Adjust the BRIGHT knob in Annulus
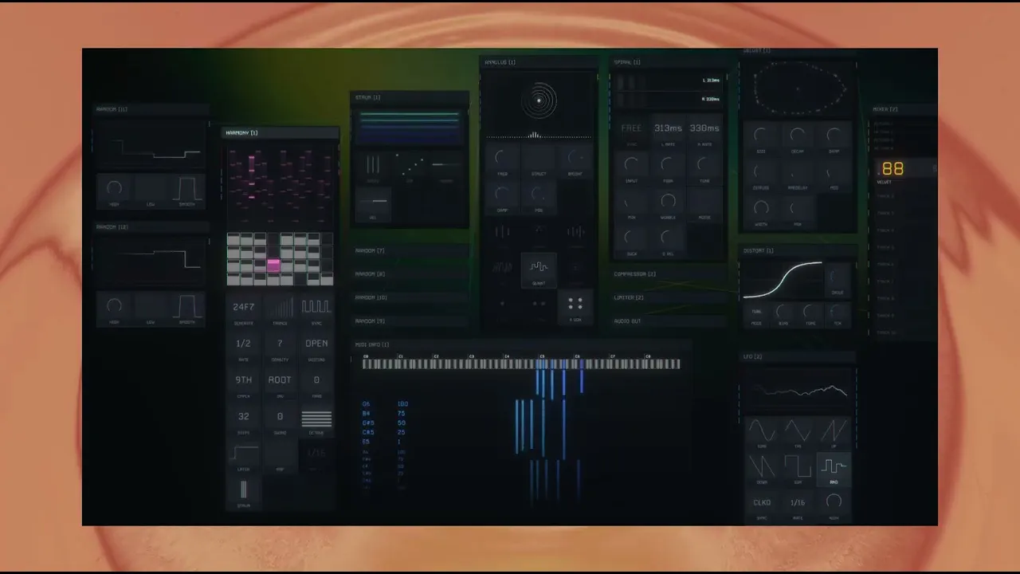Image resolution: width=1020 pixels, height=574 pixels. tap(575, 159)
